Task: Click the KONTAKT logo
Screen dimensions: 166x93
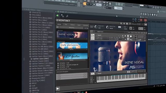Action: coord(63,20)
